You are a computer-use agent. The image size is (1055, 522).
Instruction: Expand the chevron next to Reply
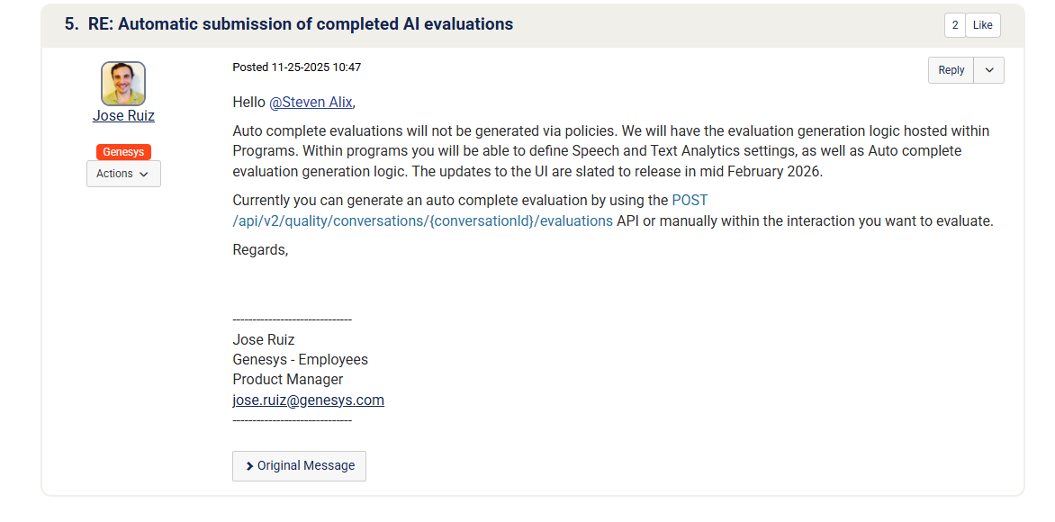point(988,70)
